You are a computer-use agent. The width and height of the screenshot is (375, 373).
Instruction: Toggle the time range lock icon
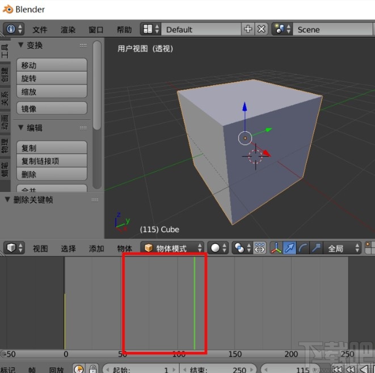(93, 369)
